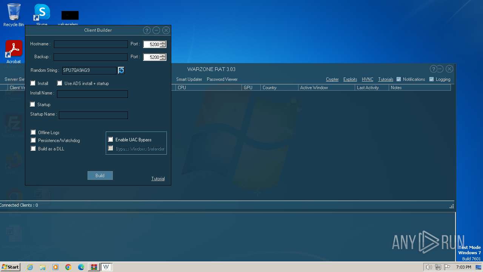Open File Explorer in taskbar
Viewport: 483px width, 272px height.
(43, 267)
